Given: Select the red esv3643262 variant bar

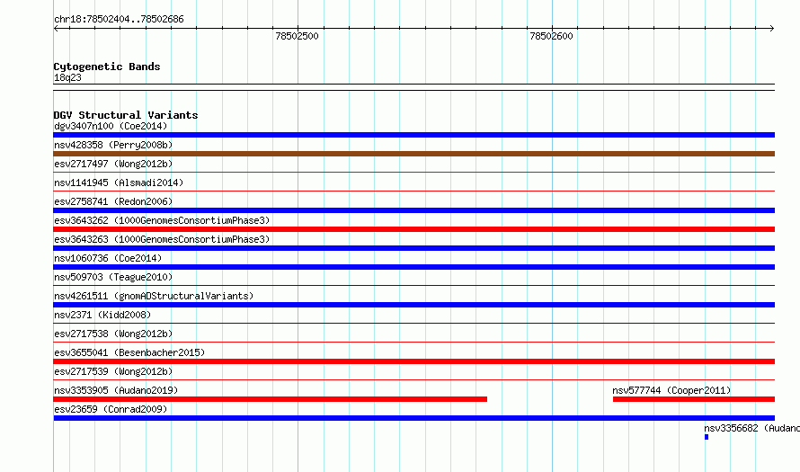Looking at the screenshot, I should (x=413, y=229).
